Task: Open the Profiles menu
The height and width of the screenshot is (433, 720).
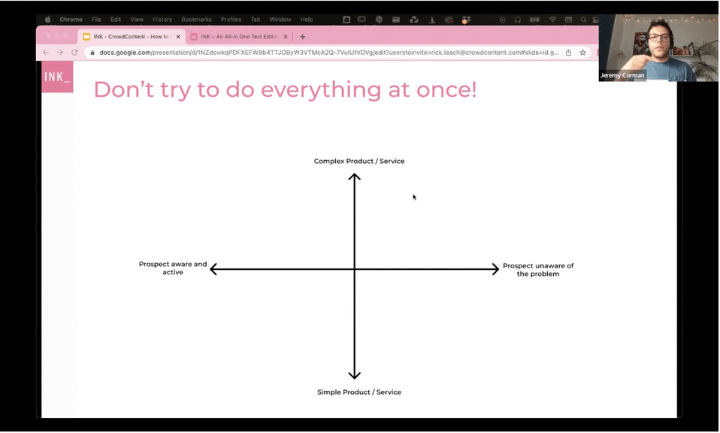Action: click(x=231, y=20)
